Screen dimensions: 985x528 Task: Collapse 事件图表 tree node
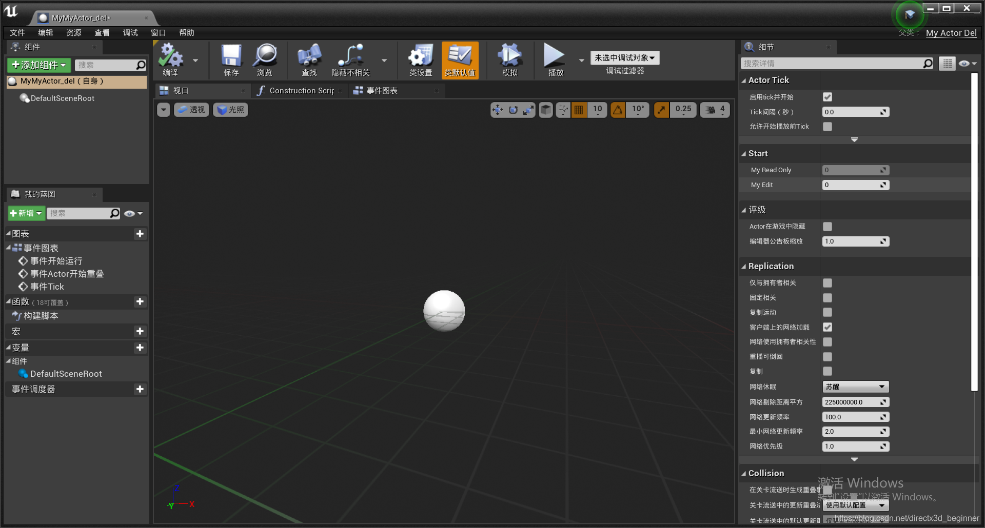click(x=8, y=248)
